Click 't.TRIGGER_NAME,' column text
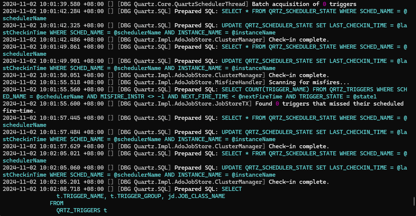This screenshot has height=216, width=416. pyautogui.click(x=82, y=196)
